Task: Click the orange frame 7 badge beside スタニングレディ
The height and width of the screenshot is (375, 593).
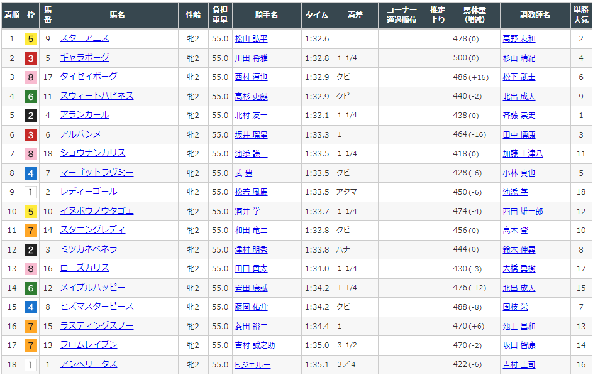Action: point(30,231)
